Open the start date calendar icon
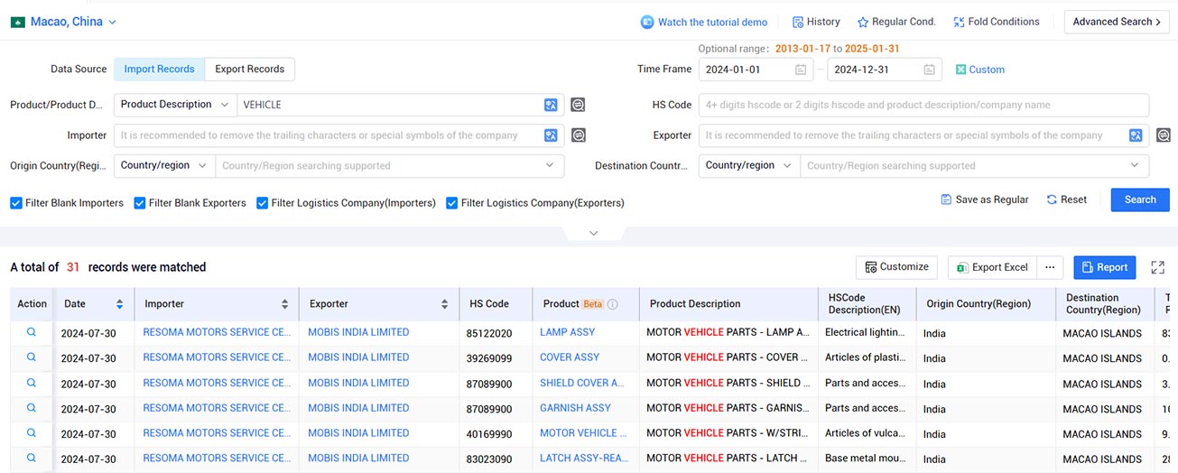Image resolution: width=1178 pixels, height=473 pixels. 801,70
